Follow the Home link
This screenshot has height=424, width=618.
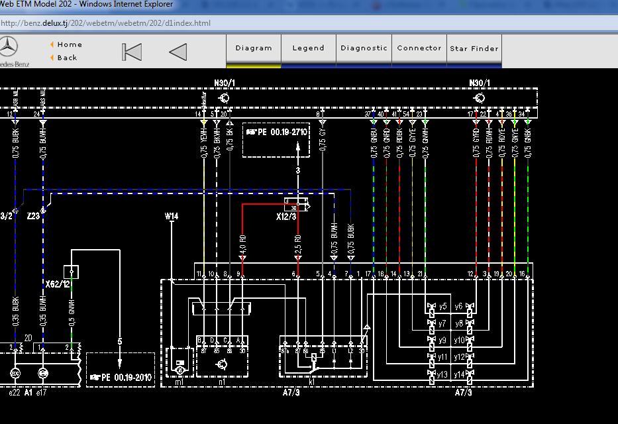pyautogui.click(x=70, y=45)
